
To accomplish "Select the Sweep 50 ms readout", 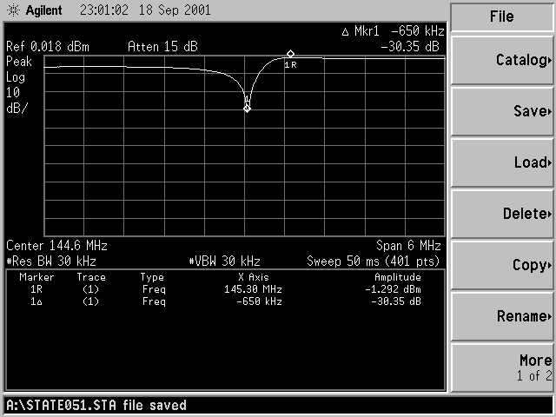I will tap(374, 261).
